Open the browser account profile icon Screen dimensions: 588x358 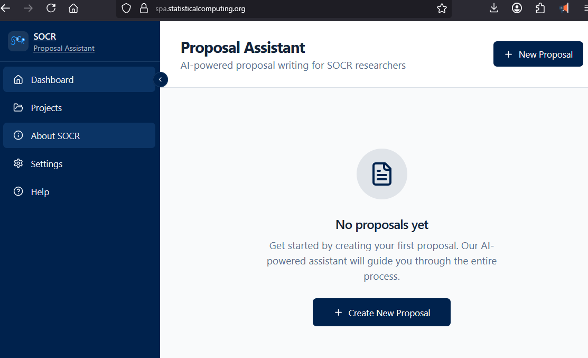[517, 8]
